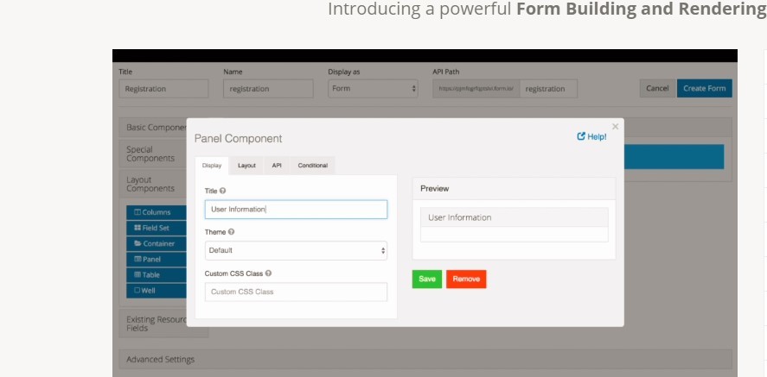Open the Theme dropdown set to Default
This screenshot has height=377, width=767.
[x=296, y=250]
